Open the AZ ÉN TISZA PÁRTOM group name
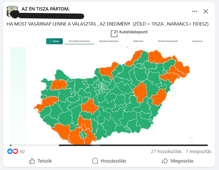Viewport: 219px width, 170px height. point(46,9)
